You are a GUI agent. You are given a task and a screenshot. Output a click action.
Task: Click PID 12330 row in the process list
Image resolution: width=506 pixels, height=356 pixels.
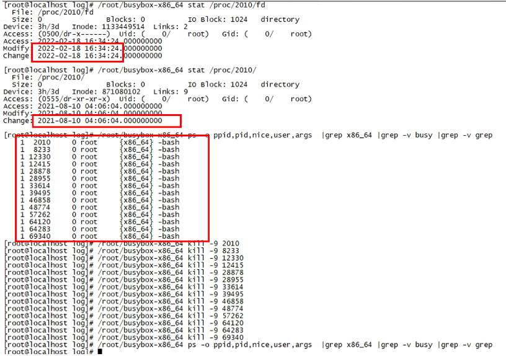(99, 157)
